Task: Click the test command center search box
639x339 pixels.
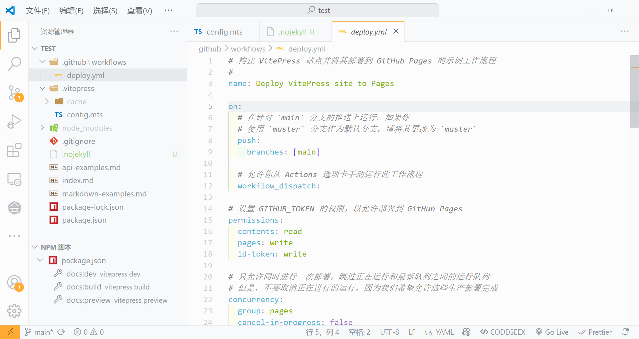Action: pos(318,10)
